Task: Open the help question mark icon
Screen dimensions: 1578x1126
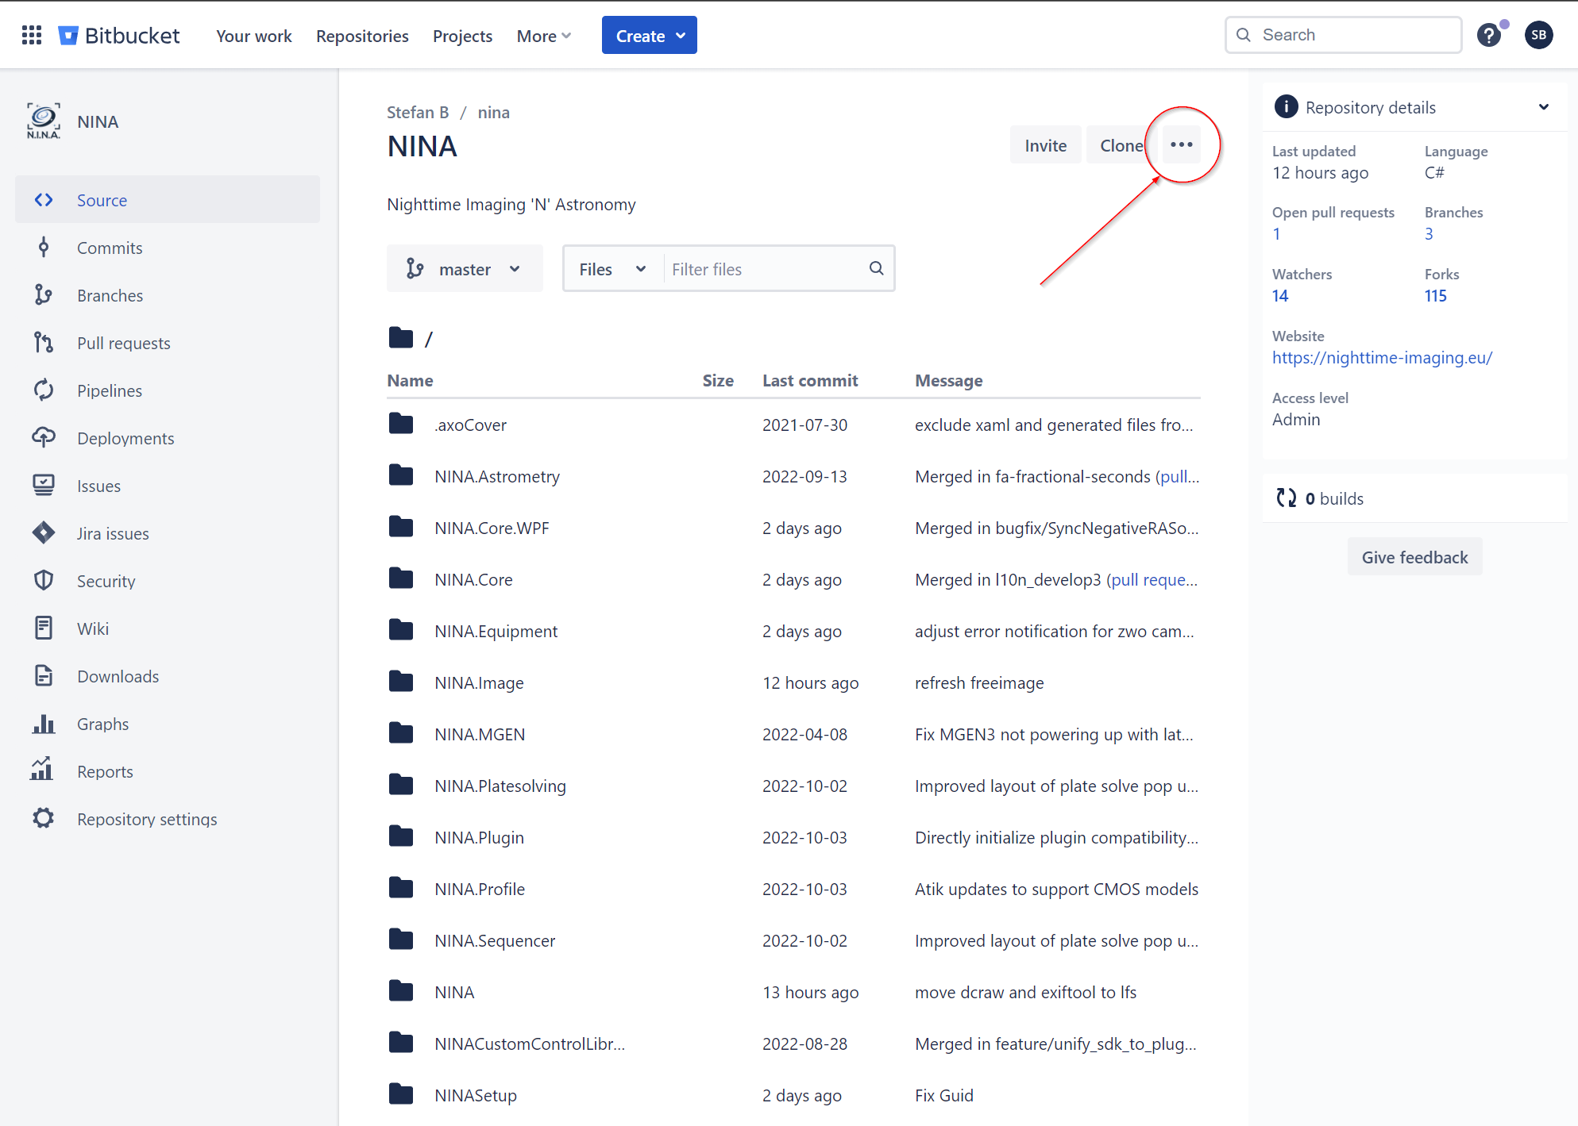Action: pyautogui.click(x=1488, y=35)
